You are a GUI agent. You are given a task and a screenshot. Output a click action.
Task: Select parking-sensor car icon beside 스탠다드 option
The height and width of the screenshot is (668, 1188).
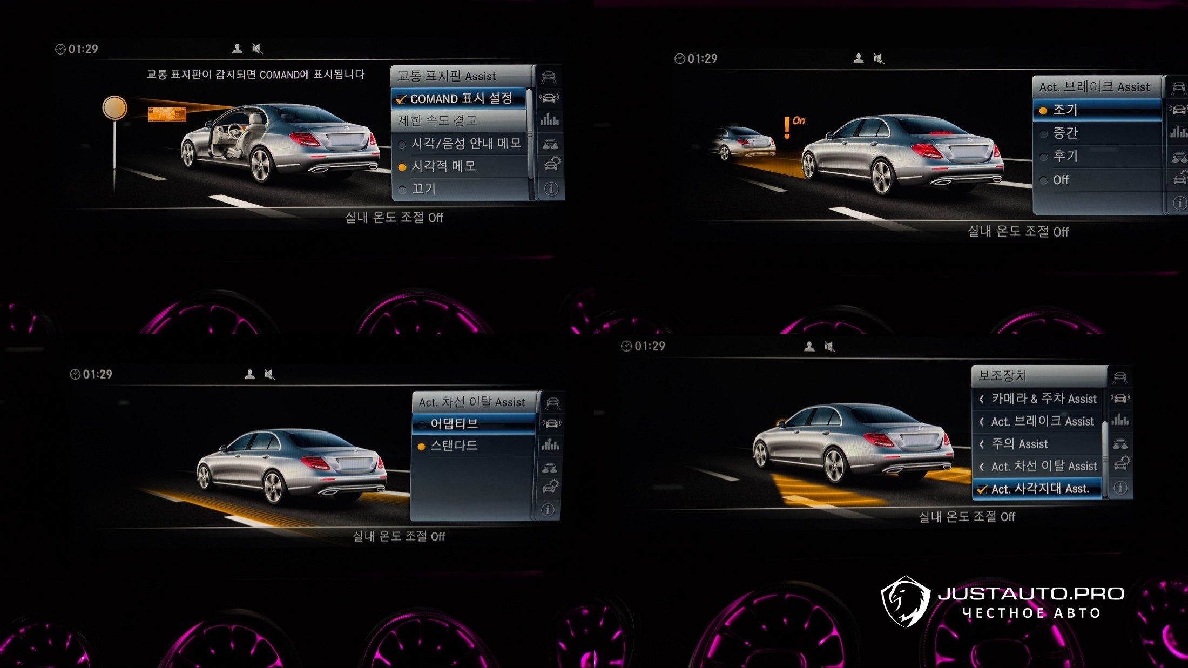tap(551, 423)
